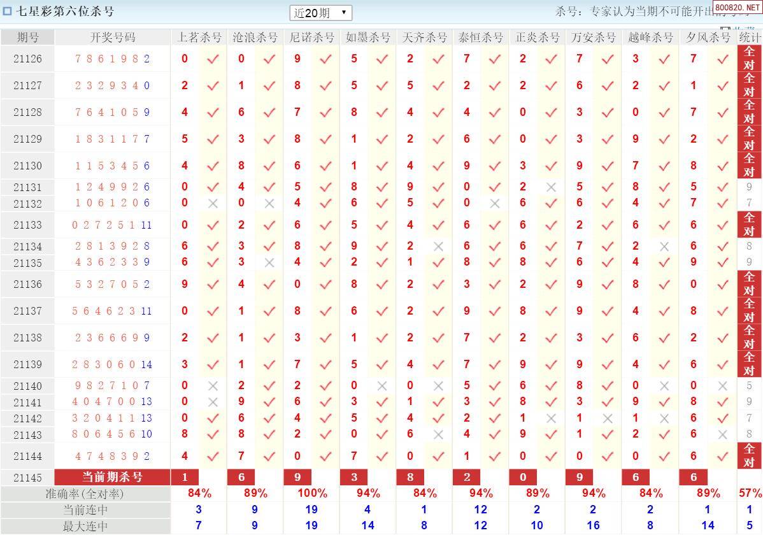Click the X mark for 上茗杀号 in row 21132
The image size is (763, 535).
[x=213, y=203]
